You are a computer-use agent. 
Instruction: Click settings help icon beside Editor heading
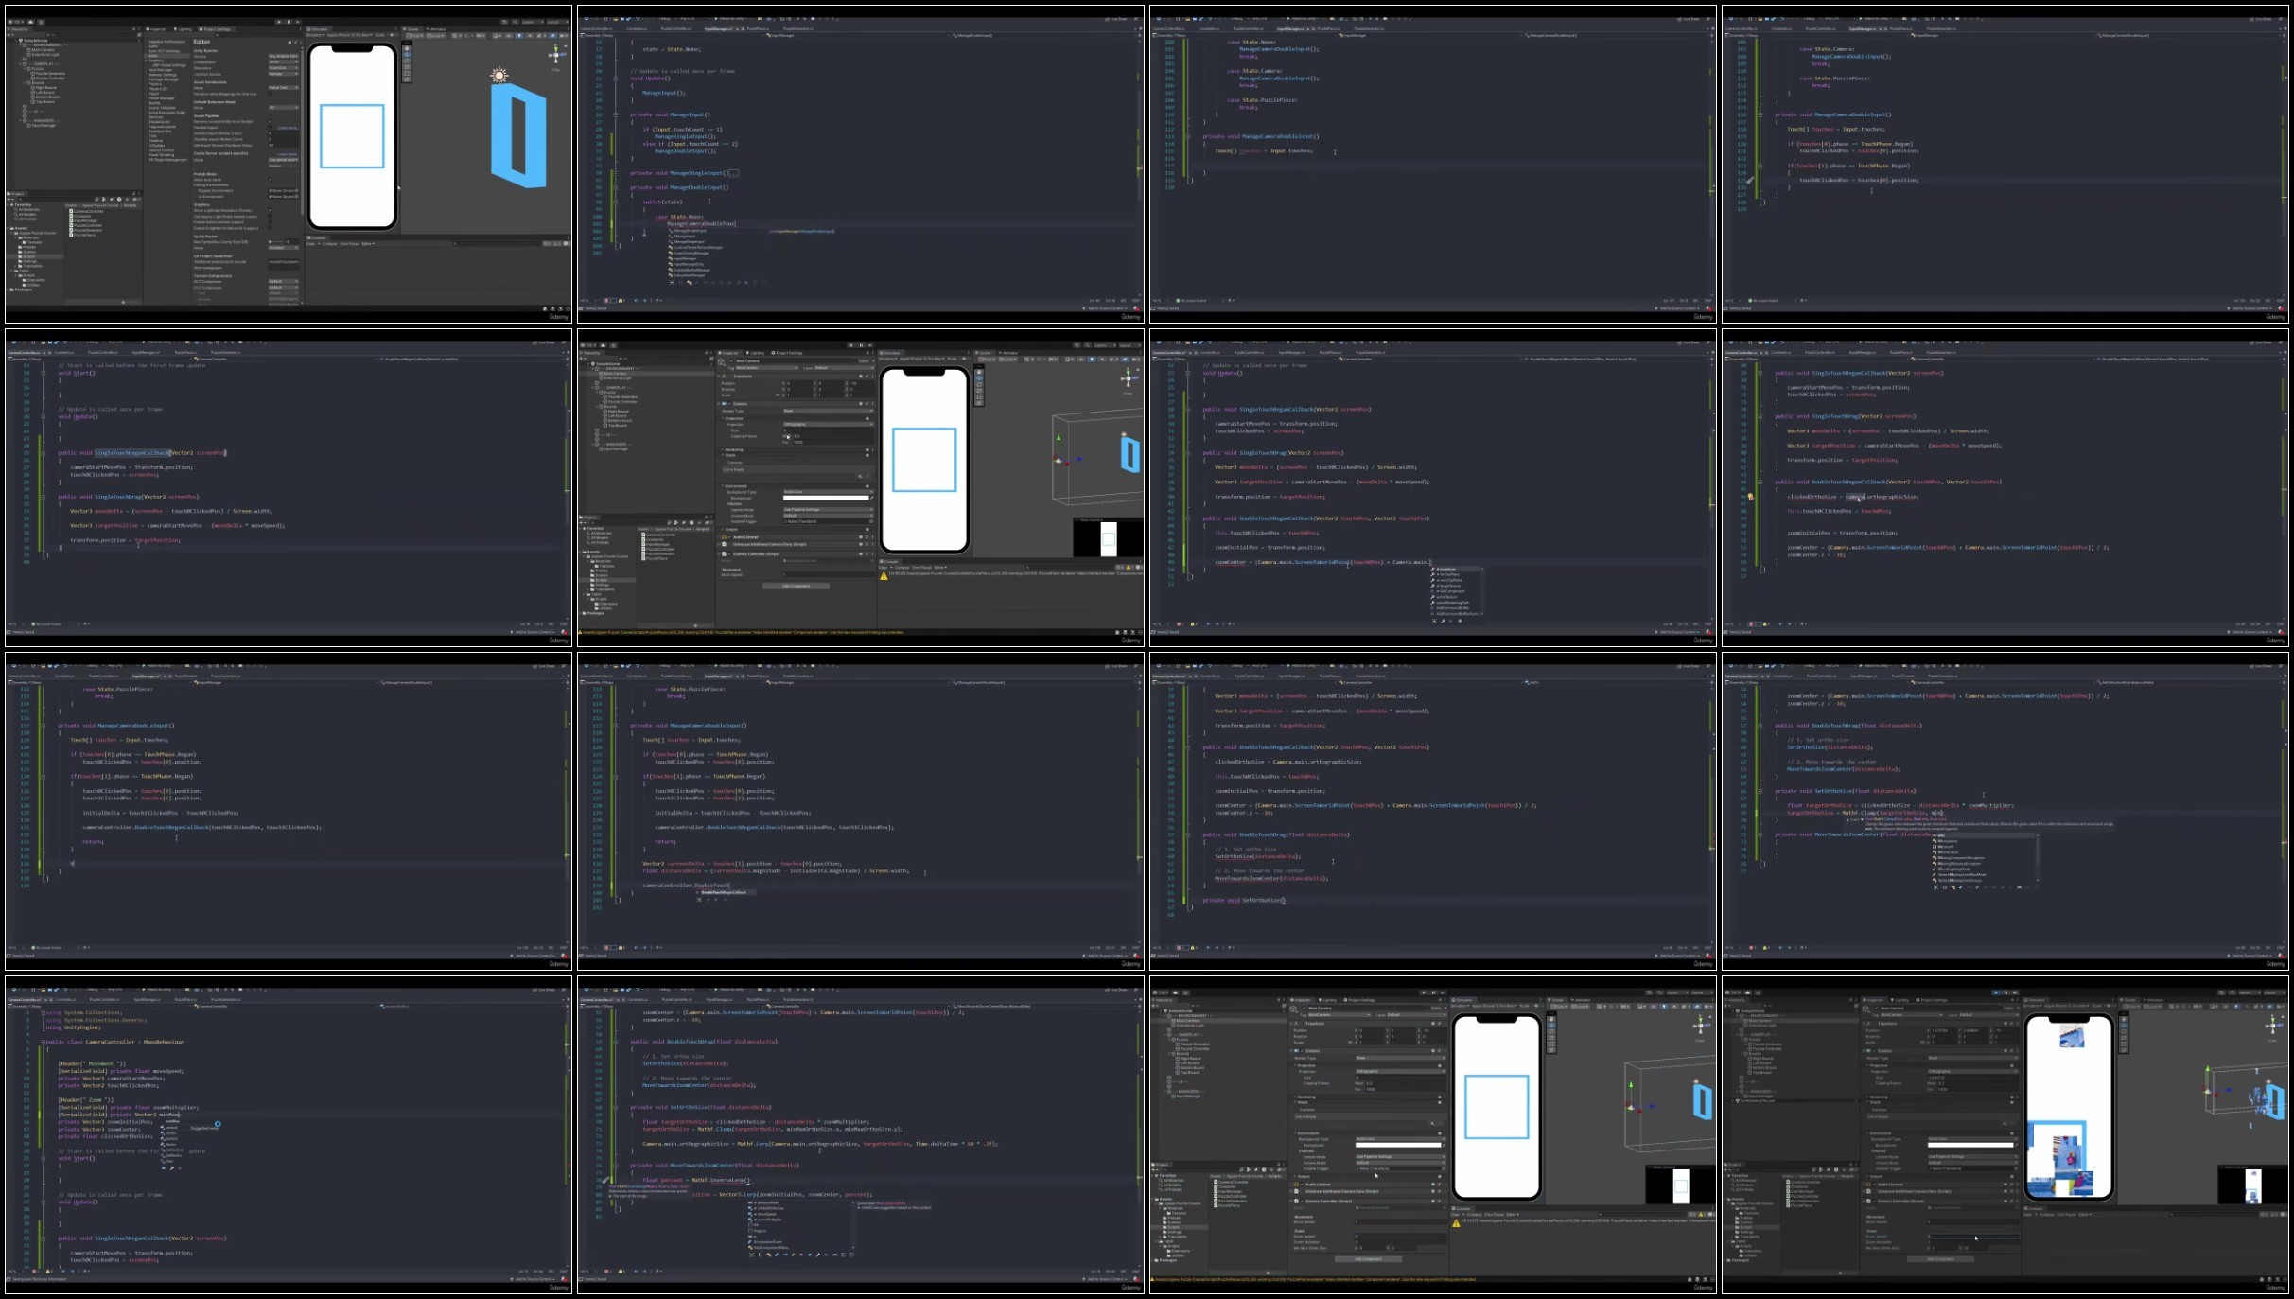click(x=289, y=43)
